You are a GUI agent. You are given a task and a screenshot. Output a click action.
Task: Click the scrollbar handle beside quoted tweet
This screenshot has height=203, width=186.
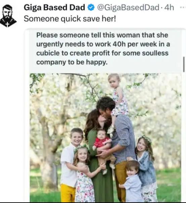pos(184,64)
